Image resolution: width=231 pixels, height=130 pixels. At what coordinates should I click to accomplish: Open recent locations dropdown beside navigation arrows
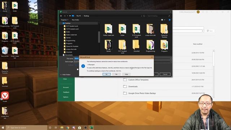pyautogui.click(x=67, y=16)
